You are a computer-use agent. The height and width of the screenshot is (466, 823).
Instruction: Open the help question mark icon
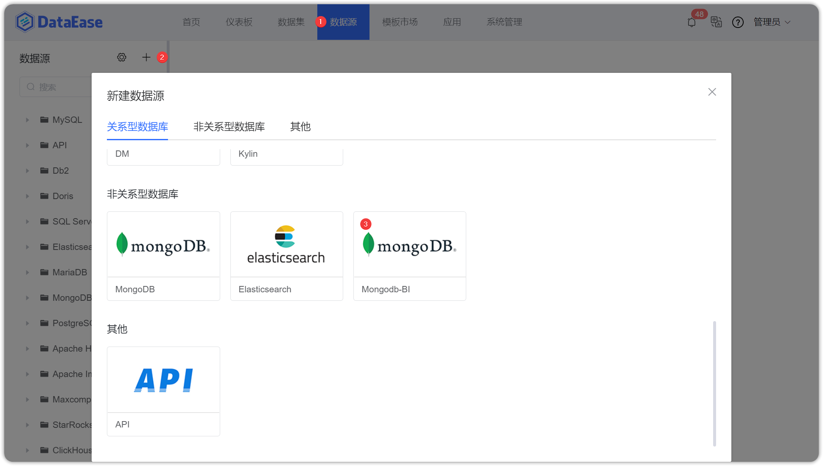(x=738, y=22)
